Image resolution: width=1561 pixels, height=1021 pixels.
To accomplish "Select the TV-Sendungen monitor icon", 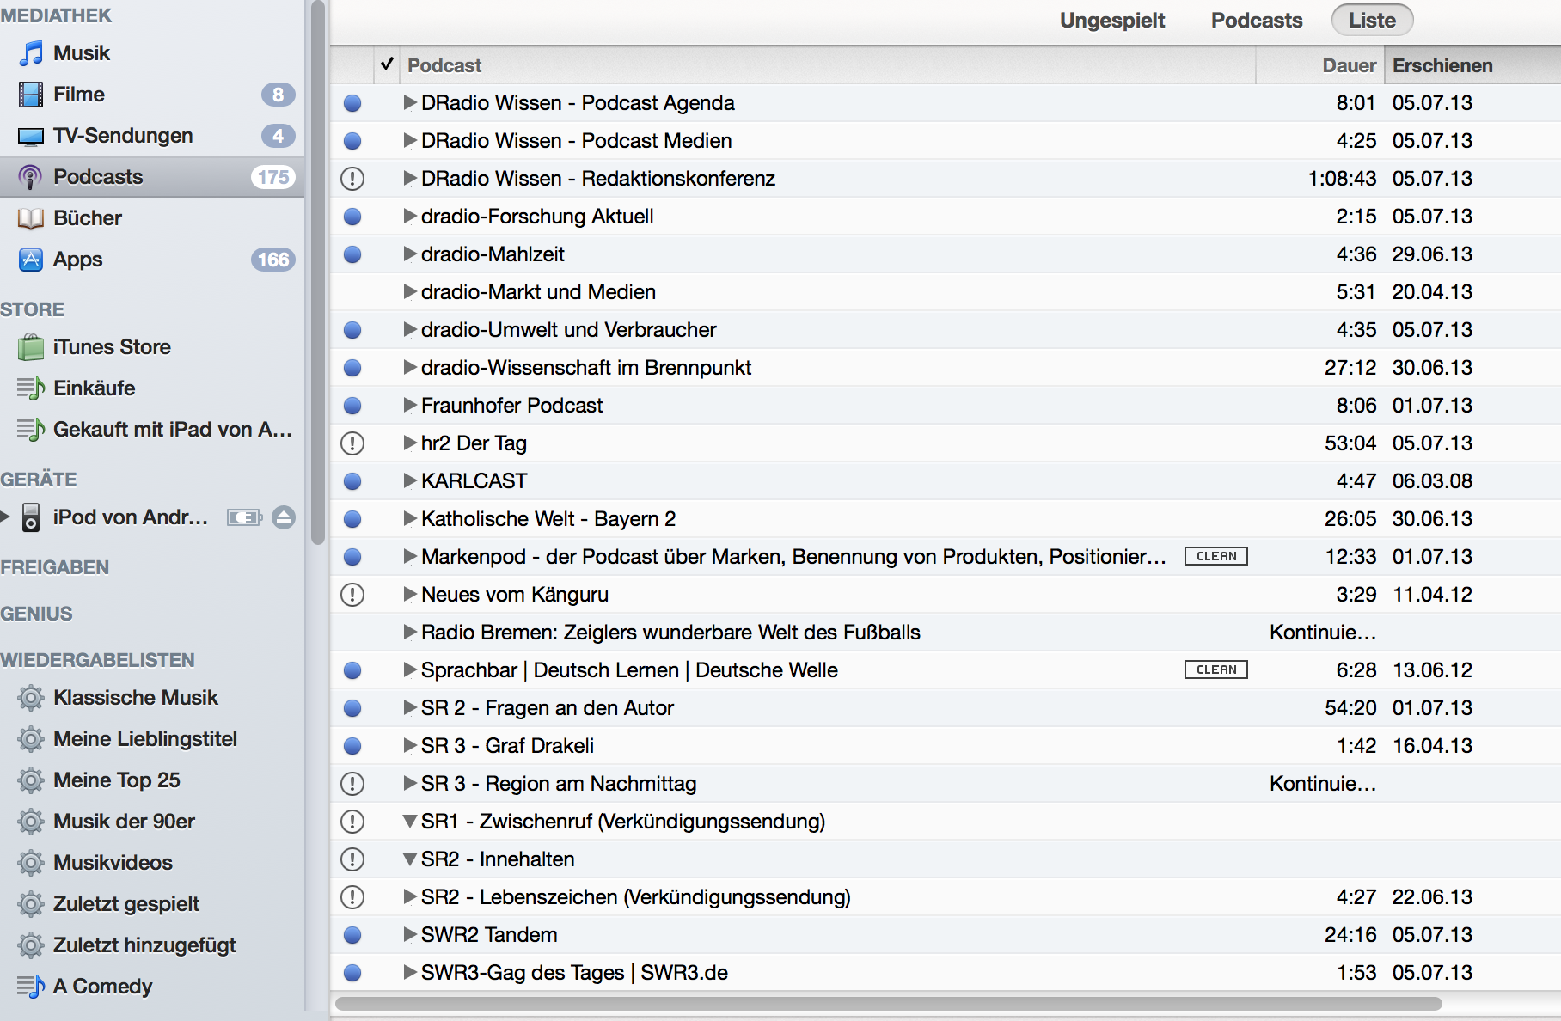I will click(31, 136).
